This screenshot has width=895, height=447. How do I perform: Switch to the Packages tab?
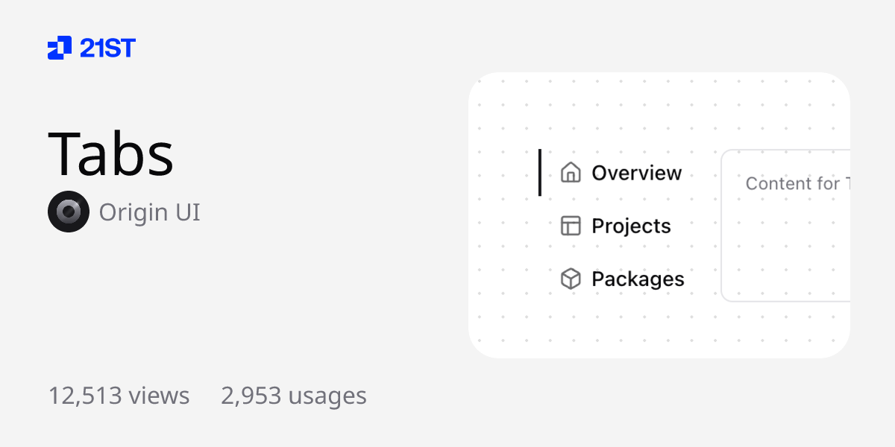pyautogui.click(x=638, y=279)
